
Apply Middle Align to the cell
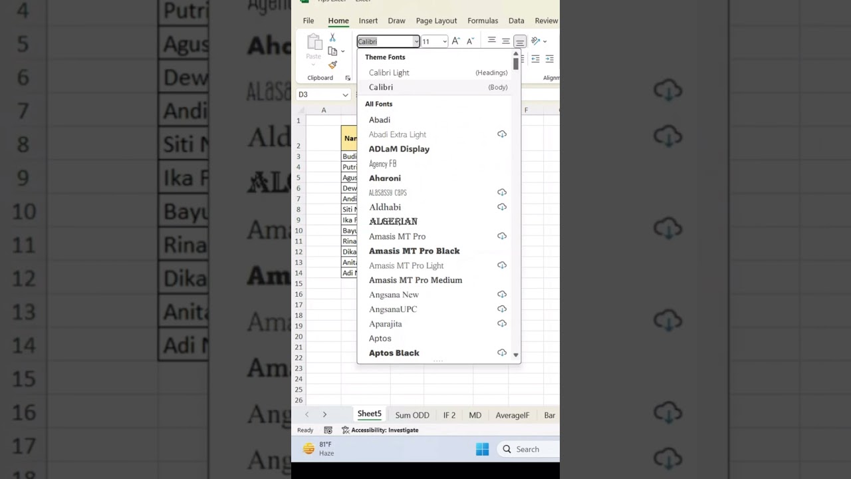pyautogui.click(x=506, y=41)
